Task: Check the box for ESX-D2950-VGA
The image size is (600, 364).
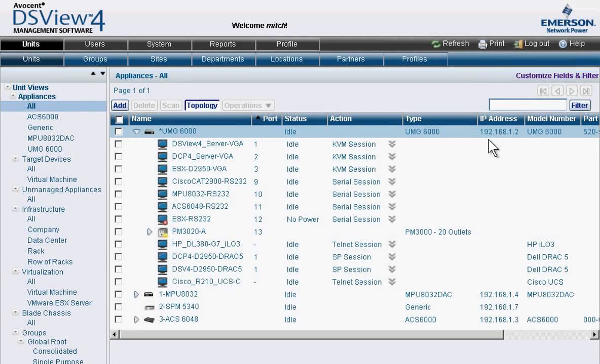Action: [119, 169]
